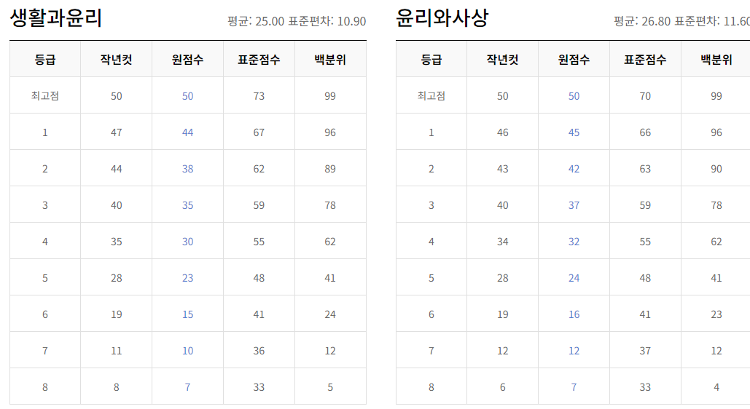Click 백분위 column header in 생활과윤리 table
This screenshot has width=750, height=409.
(330, 59)
